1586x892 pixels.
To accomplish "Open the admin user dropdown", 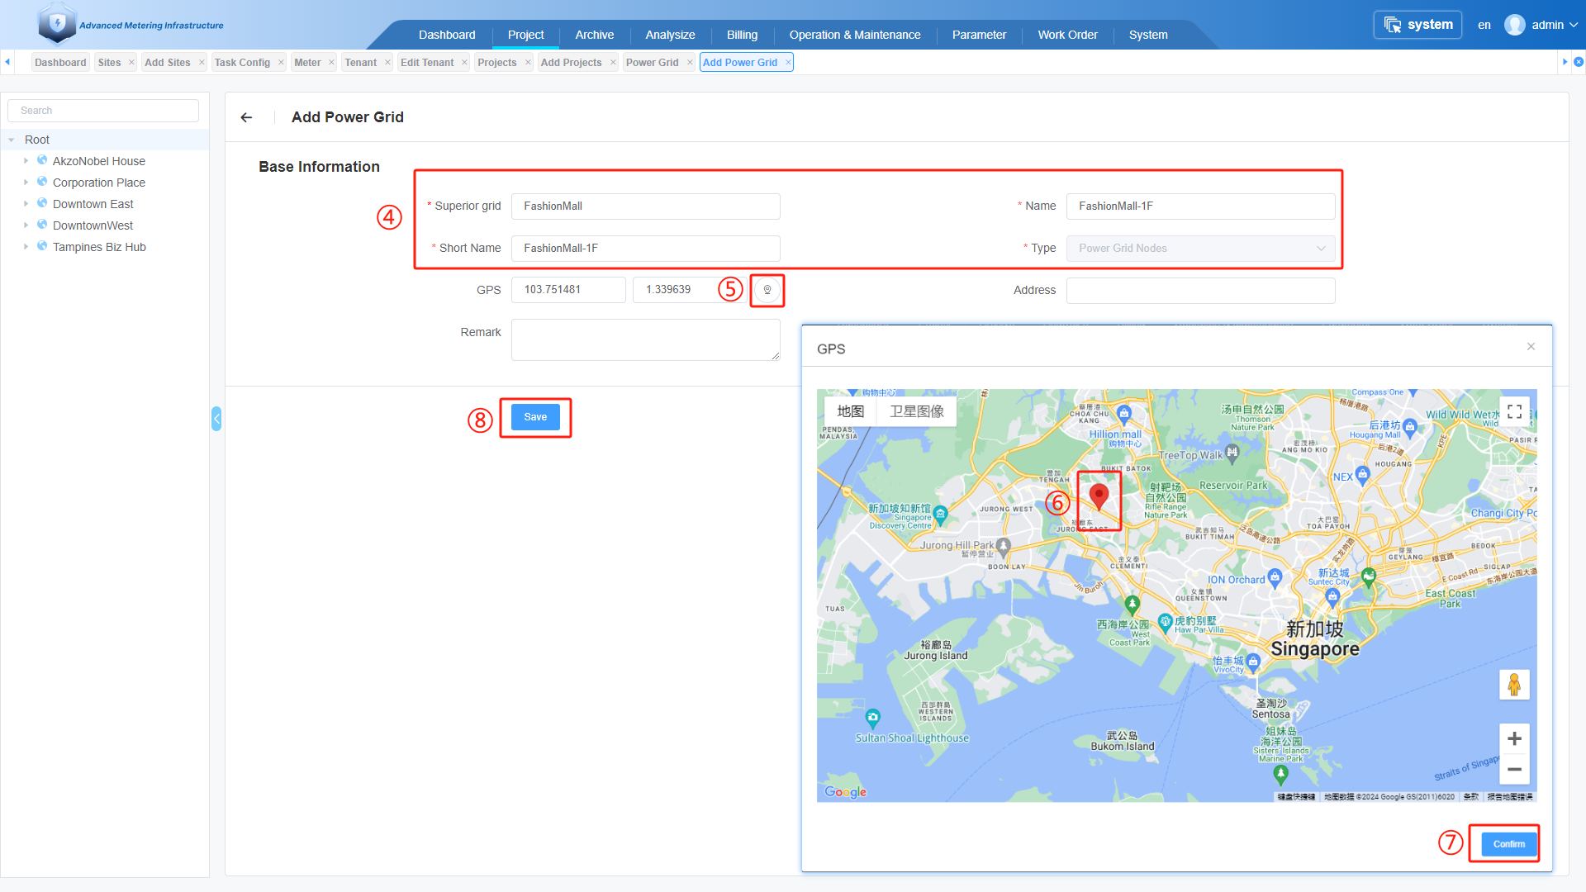I will (1554, 25).
